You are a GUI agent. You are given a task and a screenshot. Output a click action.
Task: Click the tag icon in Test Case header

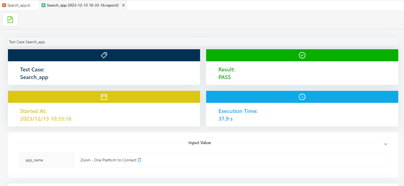104,55
